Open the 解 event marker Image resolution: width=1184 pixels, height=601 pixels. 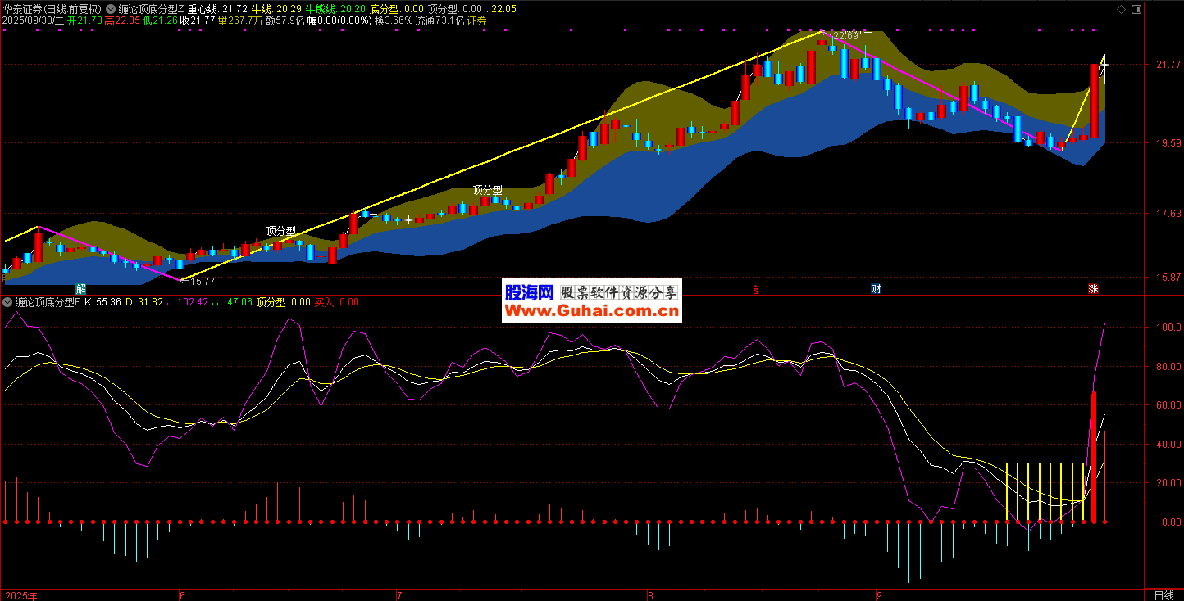81,288
